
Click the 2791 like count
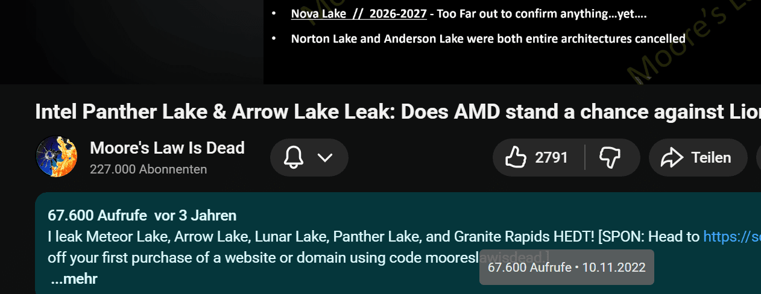pyautogui.click(x=551, y=158)
